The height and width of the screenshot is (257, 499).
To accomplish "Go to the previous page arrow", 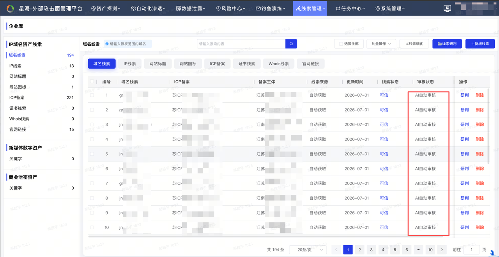I will tap(336, 250).
